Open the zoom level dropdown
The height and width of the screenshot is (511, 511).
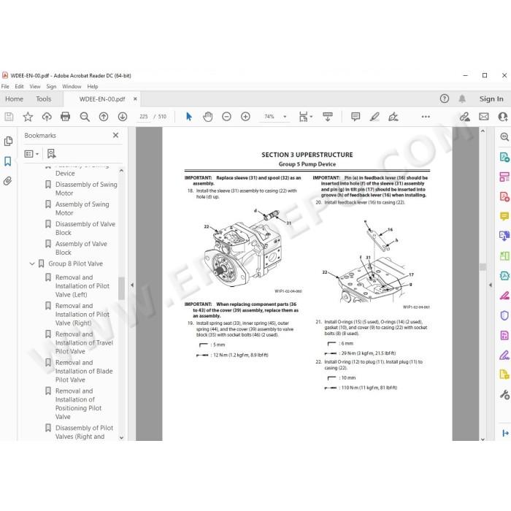285,117
